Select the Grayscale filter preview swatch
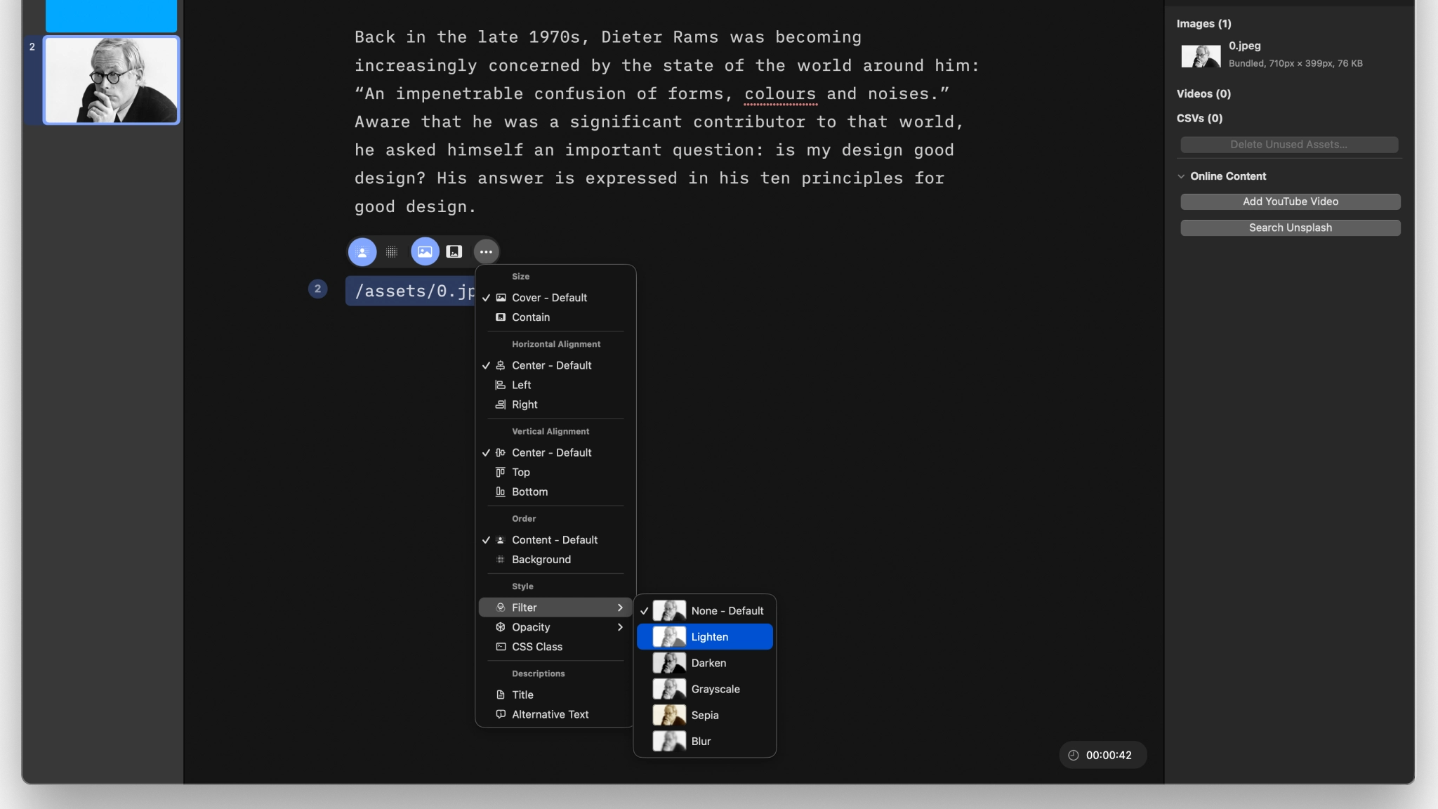This screenshot has width=1438, height=809. coord(668,689)
